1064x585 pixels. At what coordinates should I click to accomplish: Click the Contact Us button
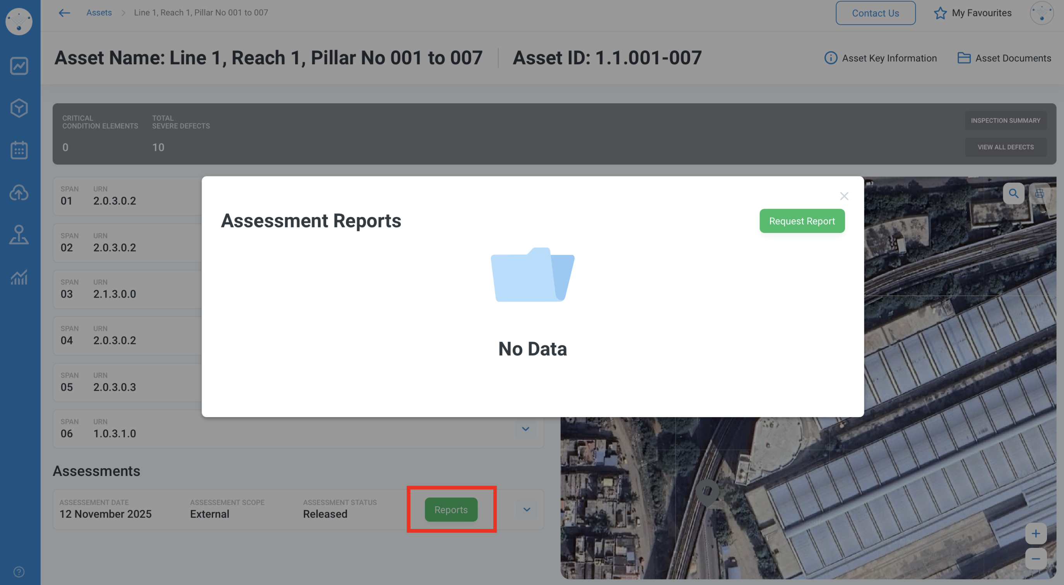(x=875, y=13)
